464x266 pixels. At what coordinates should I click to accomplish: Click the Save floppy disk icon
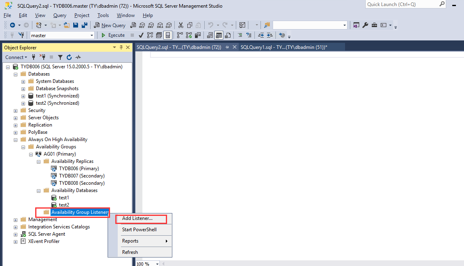coord(76,25)
